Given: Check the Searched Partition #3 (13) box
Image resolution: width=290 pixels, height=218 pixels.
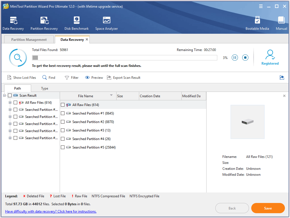Looking at the screenshot, I should [x=63, y=130].
